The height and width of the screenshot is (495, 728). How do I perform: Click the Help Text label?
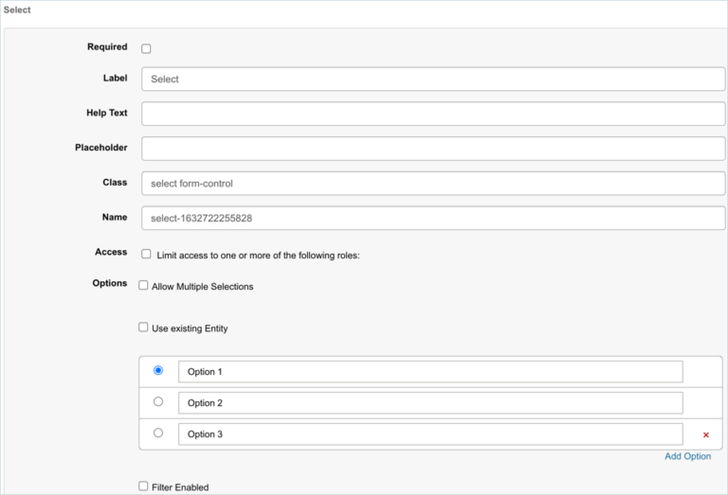[x=107, y=113]
